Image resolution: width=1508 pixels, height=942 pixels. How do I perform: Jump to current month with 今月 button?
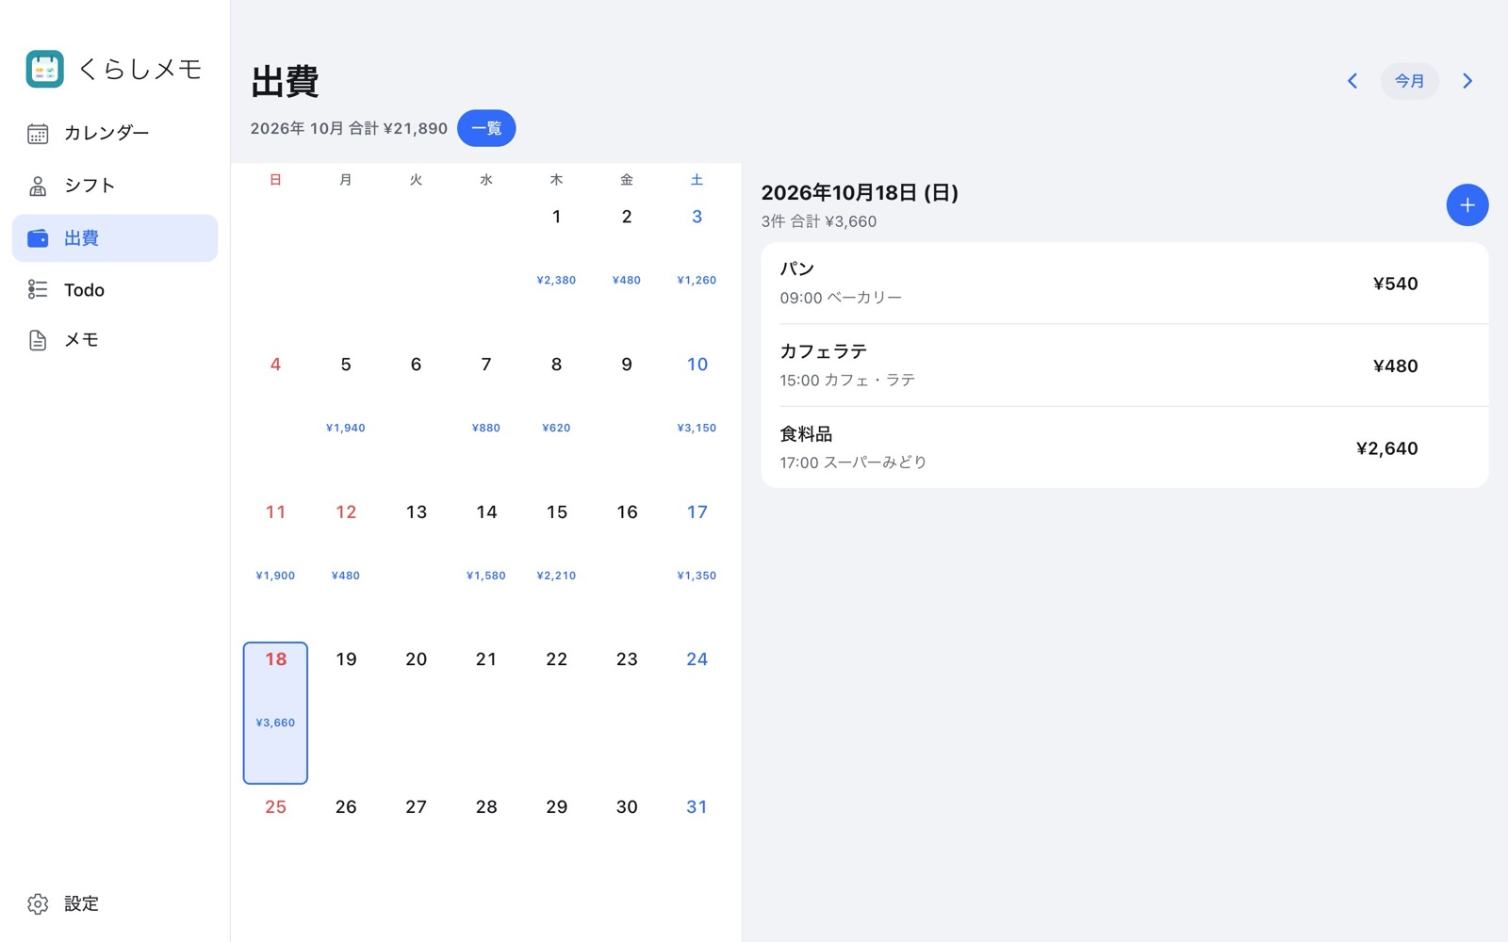pyautogui.click(x=1410, y=81)
